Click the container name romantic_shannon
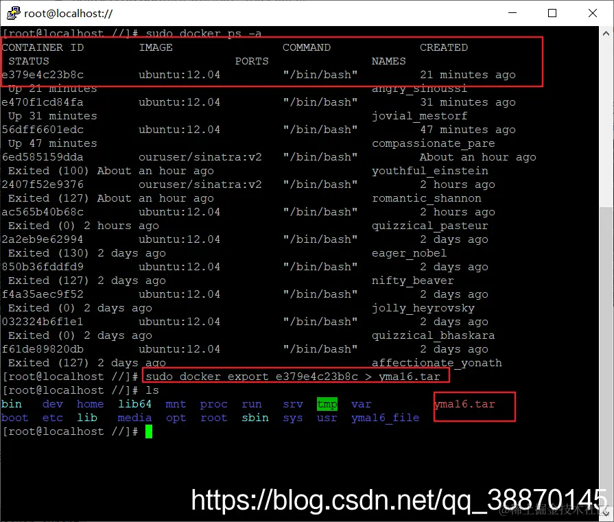The width and height of the screenshot is (614, 522). tap(426, 198)
